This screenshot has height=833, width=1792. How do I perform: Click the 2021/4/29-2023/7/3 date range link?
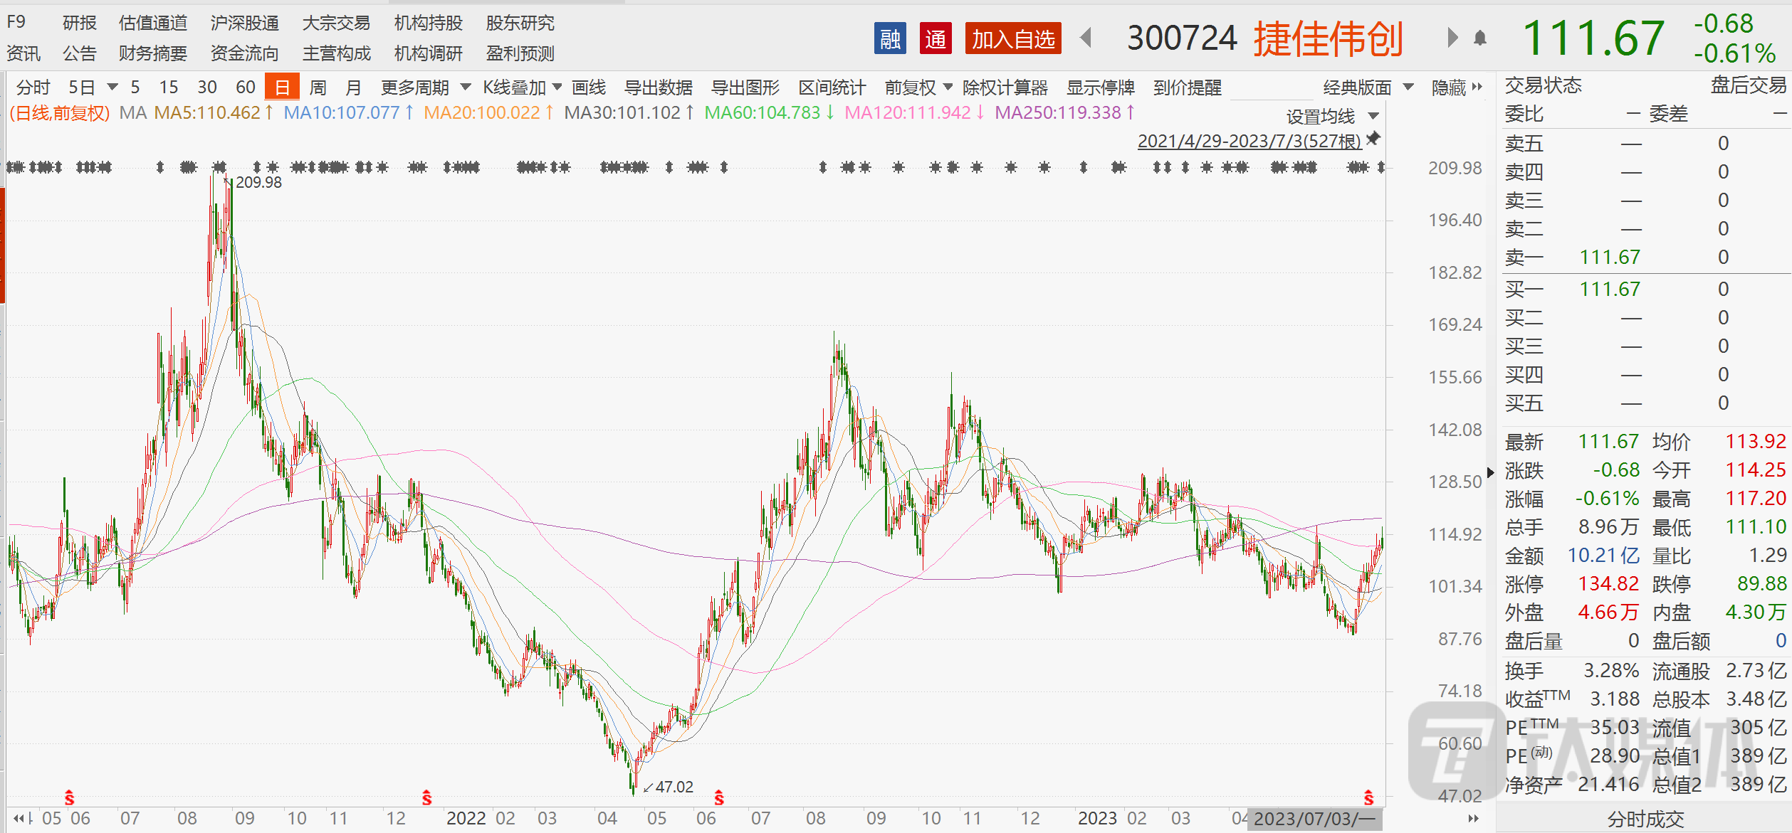click(1249, 141)
